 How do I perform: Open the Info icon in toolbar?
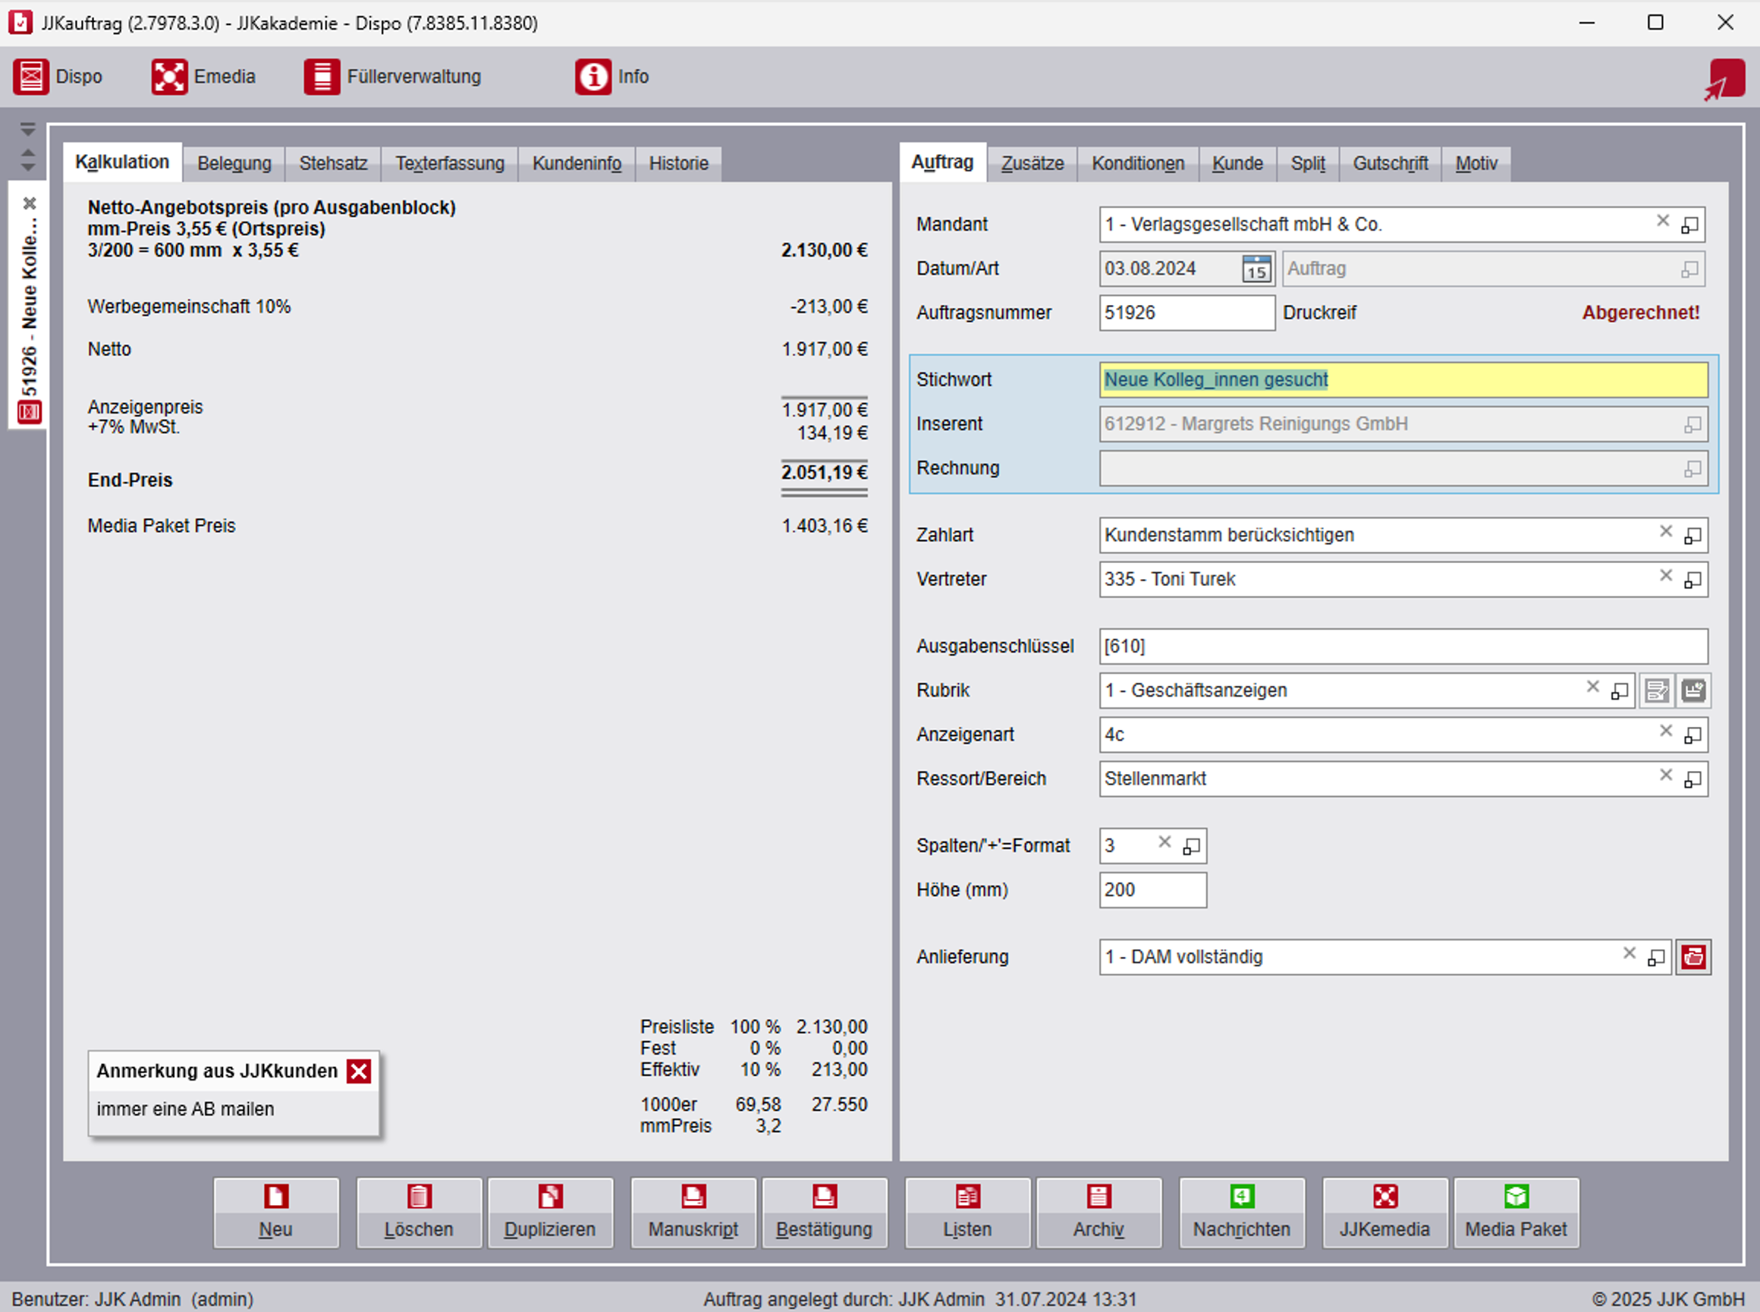tap(593, 77)
